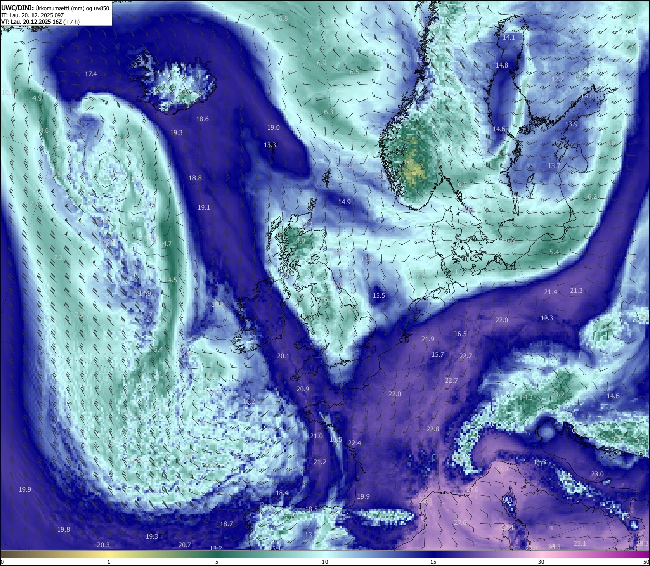
Task: Click the 21.3 value label
Action: click(x=576, y=291)
